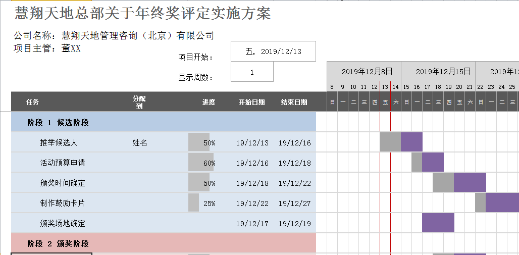
Task: Click the project start date field
Action: (x=273, y=52)
